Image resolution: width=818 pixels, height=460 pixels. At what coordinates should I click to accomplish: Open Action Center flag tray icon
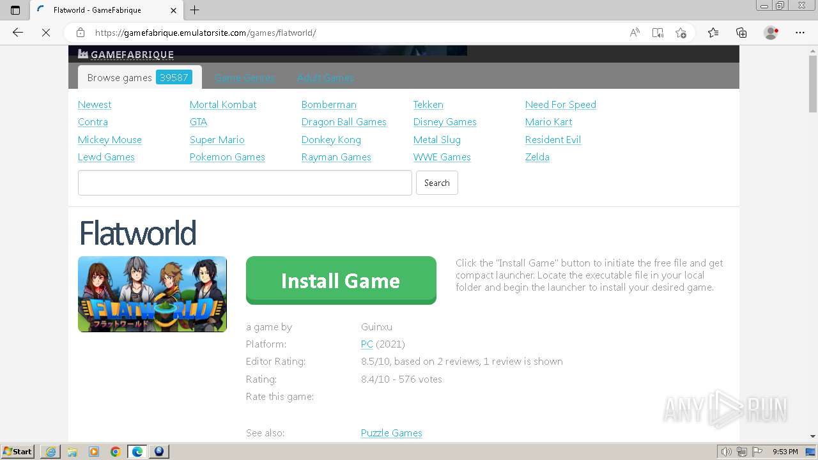758,452
